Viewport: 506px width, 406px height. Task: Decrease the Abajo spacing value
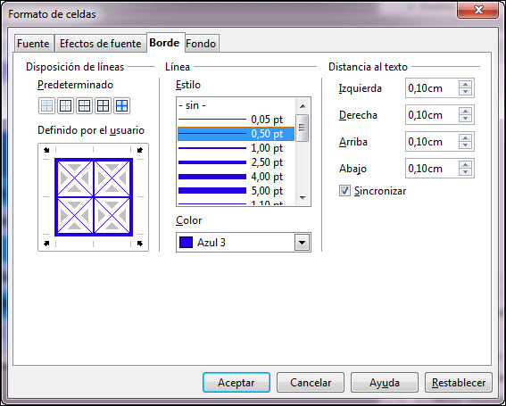click(x=465, y=172)
